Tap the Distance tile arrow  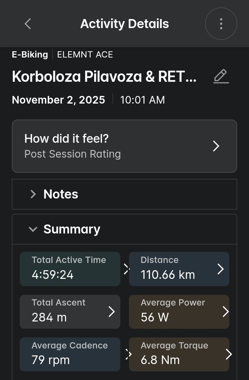tap(220, 269)
